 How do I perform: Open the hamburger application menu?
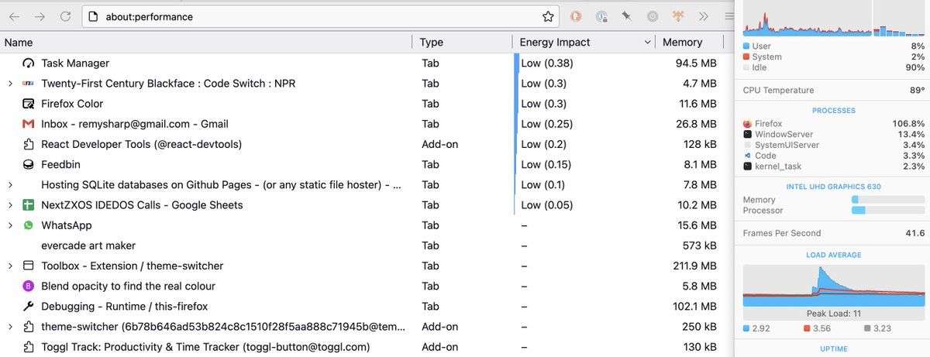(729, 16)
